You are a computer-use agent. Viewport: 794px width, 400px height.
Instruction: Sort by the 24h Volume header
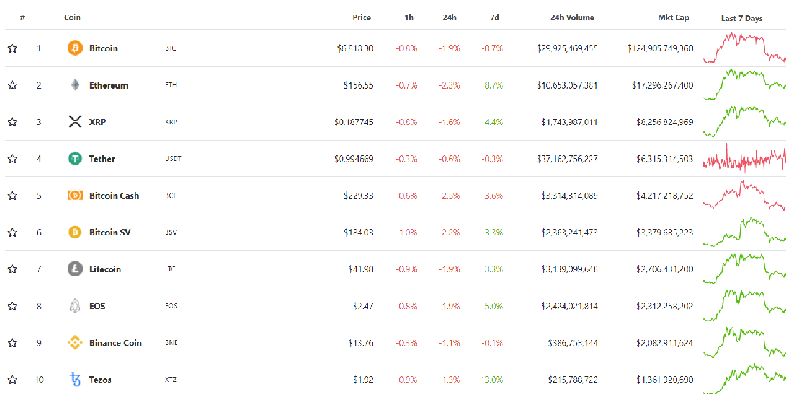point(572,17)
